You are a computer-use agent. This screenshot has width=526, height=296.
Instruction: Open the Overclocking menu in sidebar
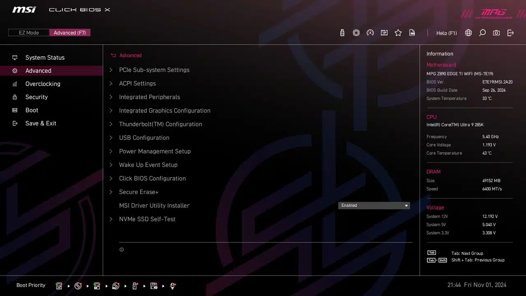(x=43, y=84)
